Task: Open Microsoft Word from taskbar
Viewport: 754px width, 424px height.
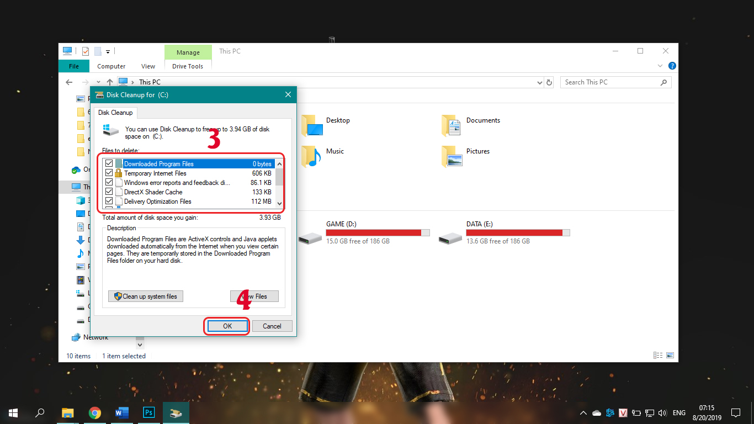Action: pyautogui.click(x=121, y=412)
